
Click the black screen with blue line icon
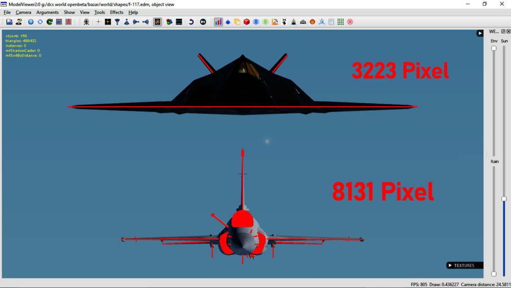pyautogui.click(x=179, y=22)
